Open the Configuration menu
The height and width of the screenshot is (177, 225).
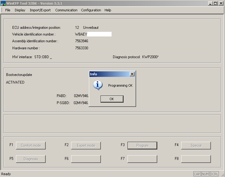[x=91, y=10]
